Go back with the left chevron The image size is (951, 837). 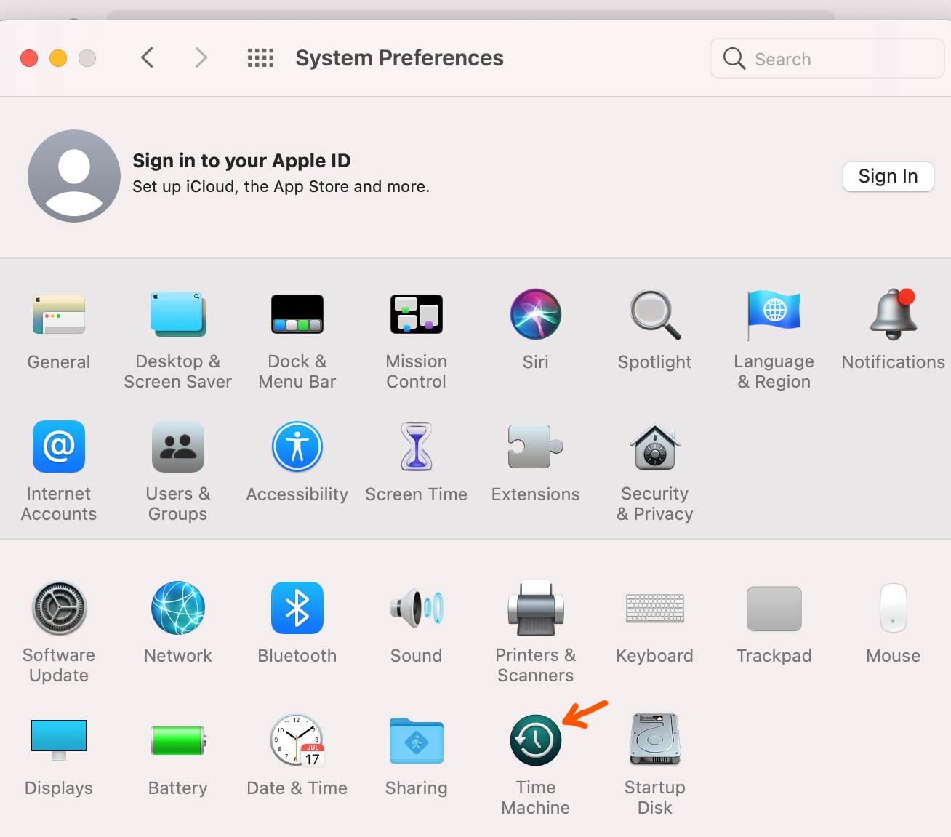click(148, 57)
